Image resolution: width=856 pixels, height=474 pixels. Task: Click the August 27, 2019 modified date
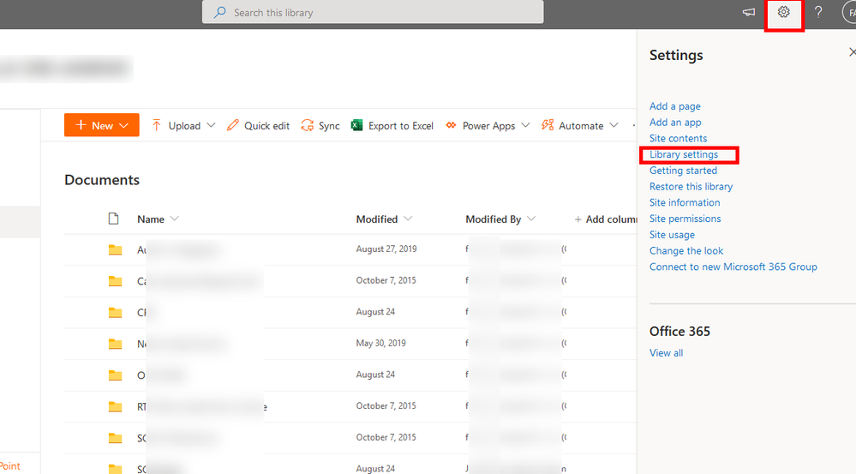386,249
